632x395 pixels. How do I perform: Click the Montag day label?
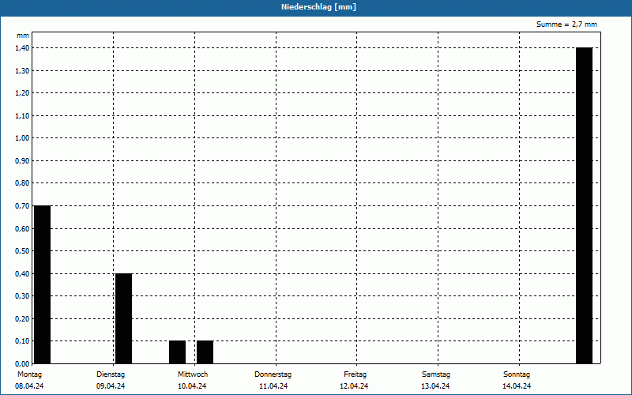(29, 374)
